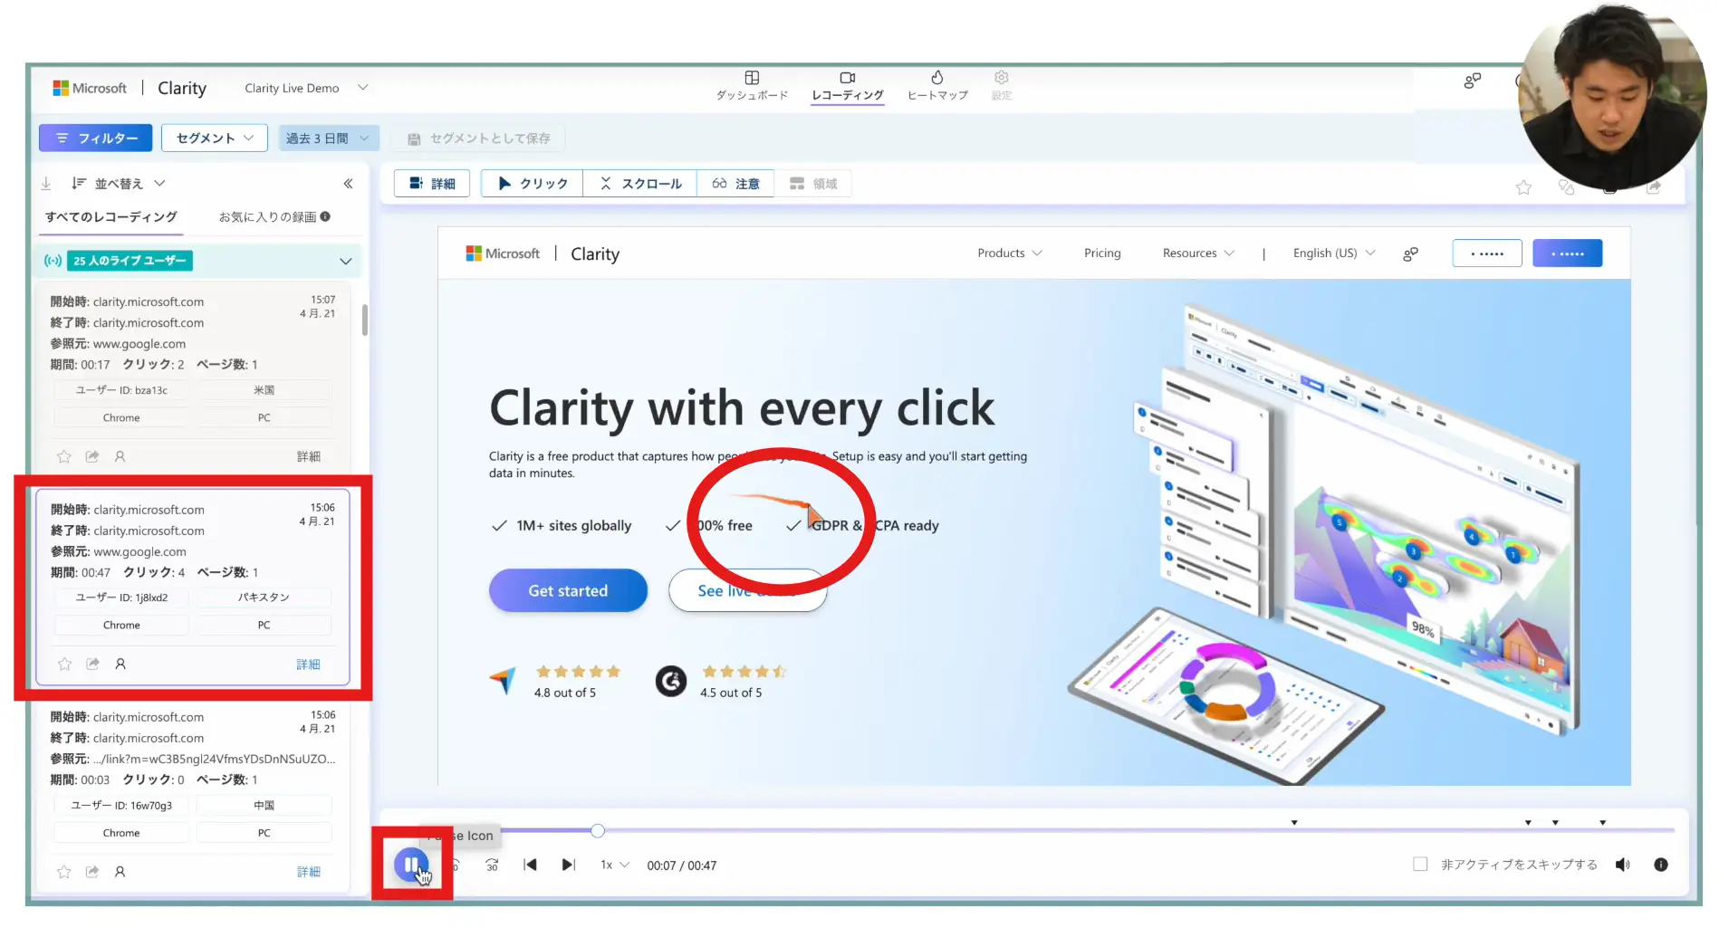Pause the recording playback
The width and height of the screenshot is (1729, 937).
click(x=410, y=865)
